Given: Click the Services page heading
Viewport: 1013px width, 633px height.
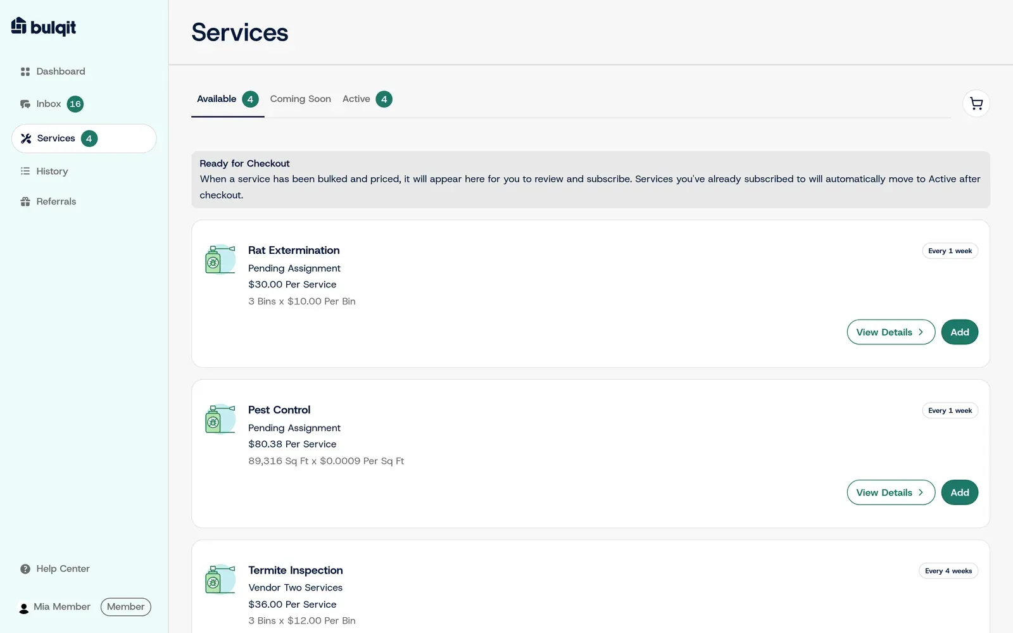Looking at the screenshot, I should (x=240, y=32).
